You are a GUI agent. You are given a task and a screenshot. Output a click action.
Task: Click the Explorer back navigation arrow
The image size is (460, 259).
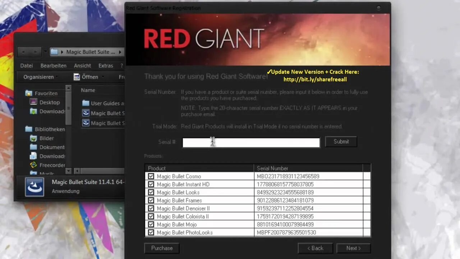tap(23, 52)
